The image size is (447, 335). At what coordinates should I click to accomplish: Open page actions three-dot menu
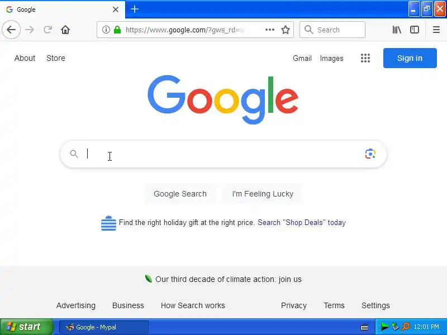point(270,30)
